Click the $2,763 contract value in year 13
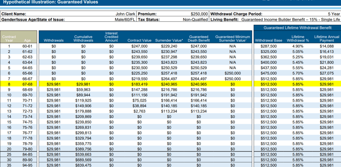The width and height of the screenshot is (341, 167). click(139, 111)
